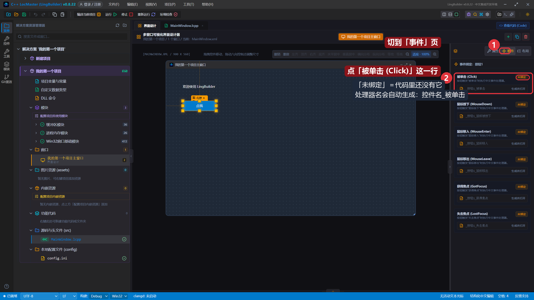Collapse the right properties panel handle
The image size is (534, 300).
point(450,167)
